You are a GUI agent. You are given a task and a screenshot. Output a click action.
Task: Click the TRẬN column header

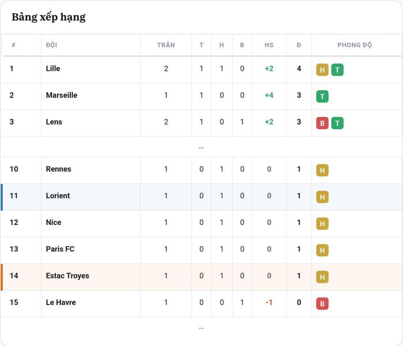(x=166, y=45)
